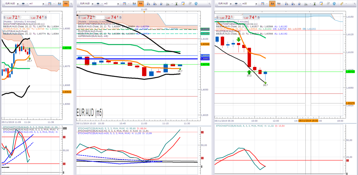Click the refresh icon in the m5 toolbar
Viewport: 358px width, 175px height.
(190, 4)
